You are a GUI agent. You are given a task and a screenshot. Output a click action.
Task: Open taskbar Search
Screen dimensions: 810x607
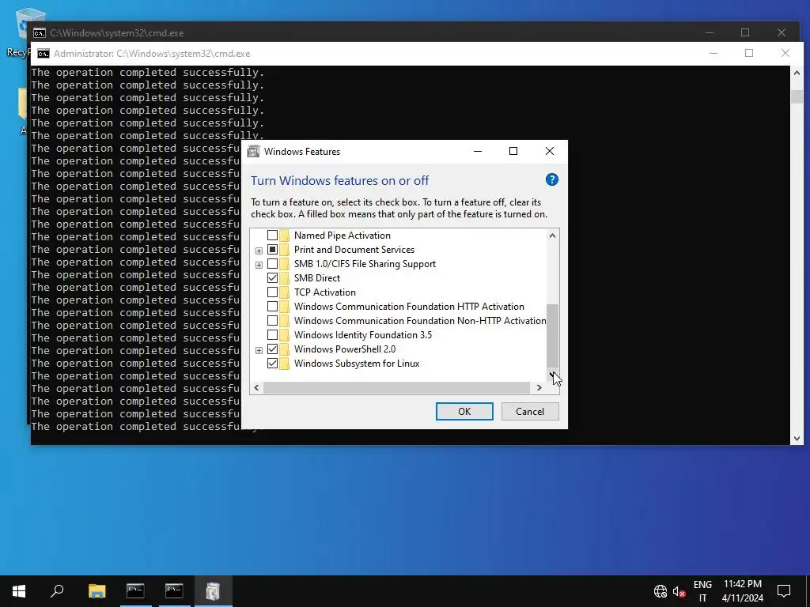click(57, 591)
